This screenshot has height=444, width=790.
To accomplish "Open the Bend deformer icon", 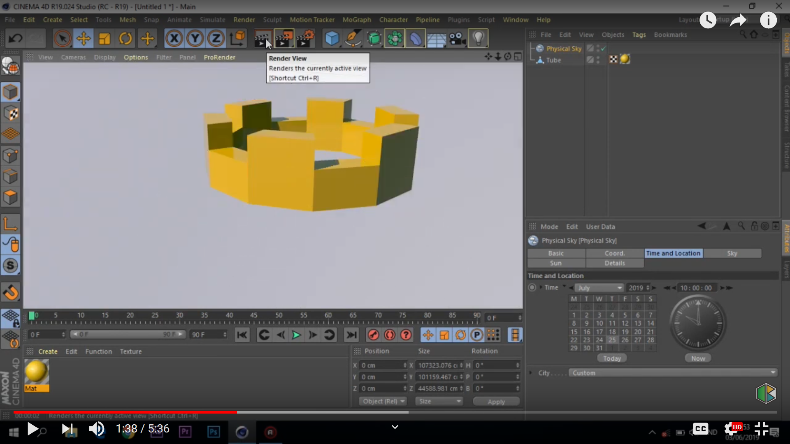I will point(416,39).
